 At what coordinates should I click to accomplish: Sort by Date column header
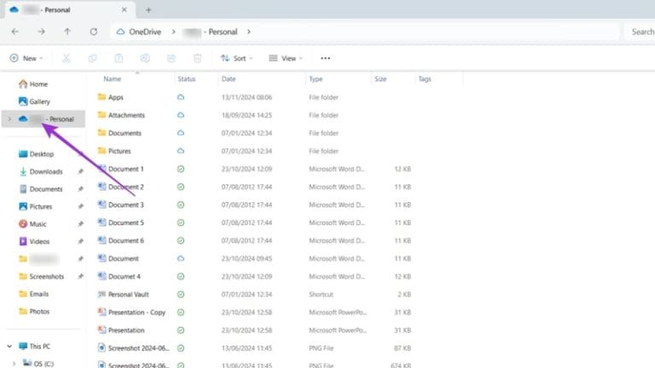pyautogui.click(x=229, y=79)
